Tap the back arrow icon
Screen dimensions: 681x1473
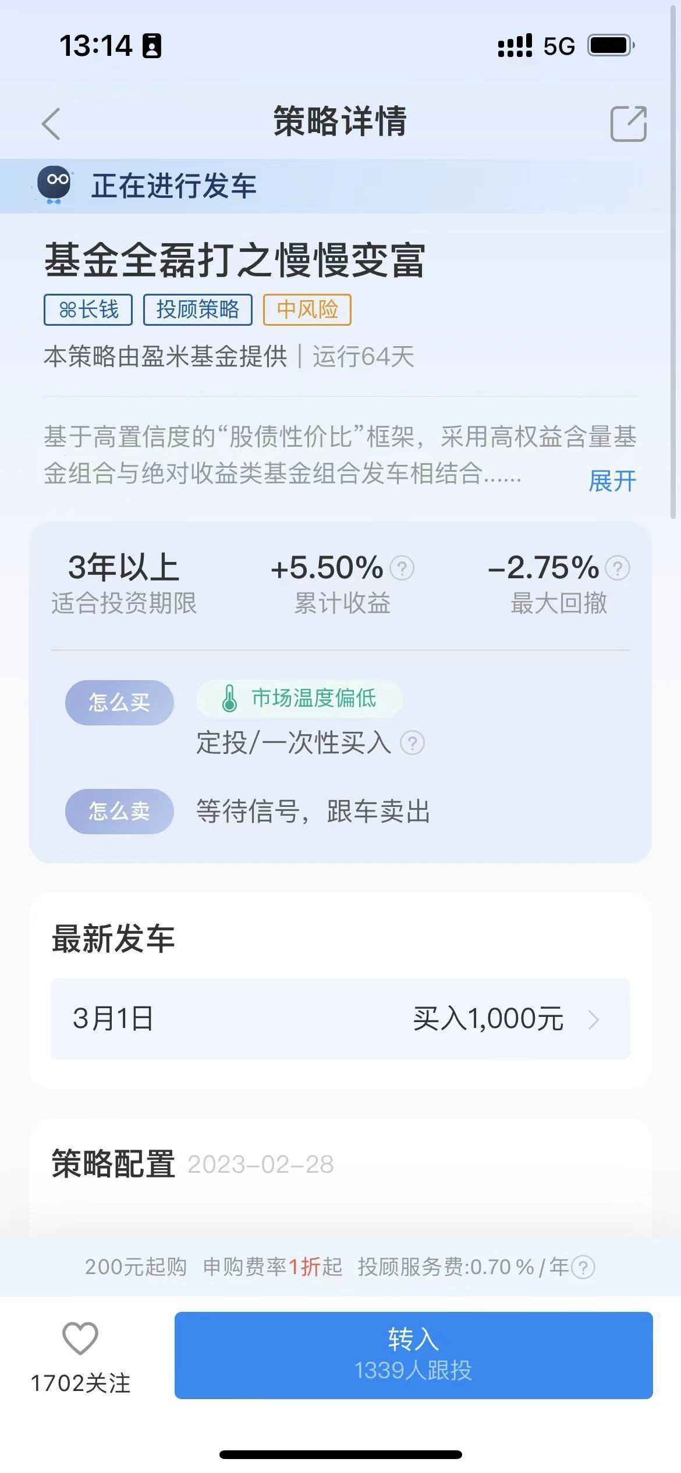[51, 123]
